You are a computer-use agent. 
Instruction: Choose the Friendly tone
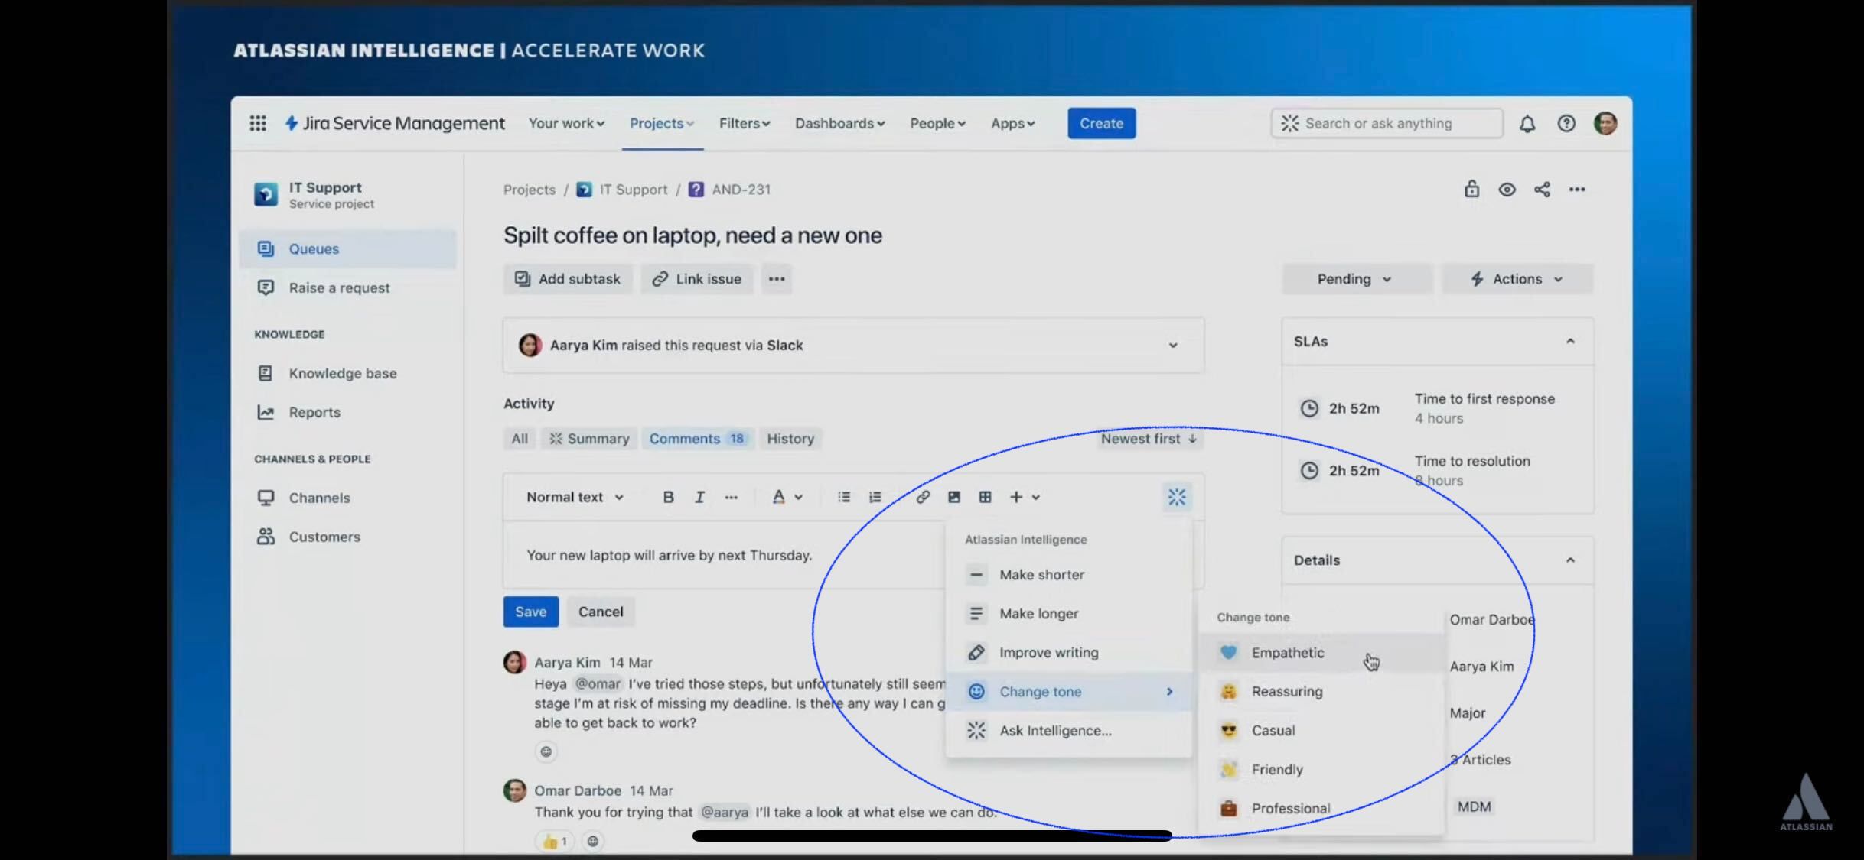(1321, 770)
